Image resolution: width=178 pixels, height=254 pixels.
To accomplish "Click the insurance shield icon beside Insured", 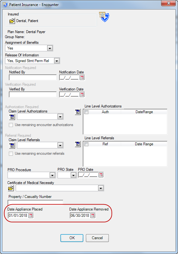I will (104, 17).
